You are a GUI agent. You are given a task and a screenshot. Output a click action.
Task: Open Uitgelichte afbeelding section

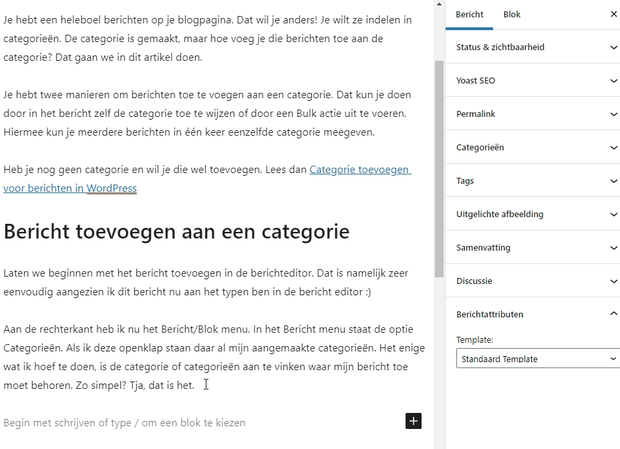tap(500, 214)
